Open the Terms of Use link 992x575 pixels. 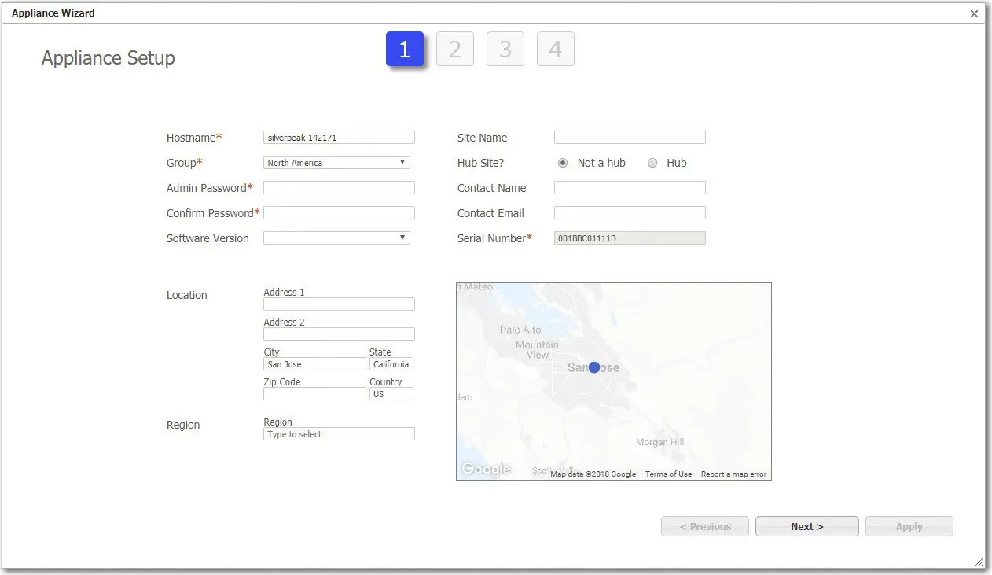coord(669,474)
